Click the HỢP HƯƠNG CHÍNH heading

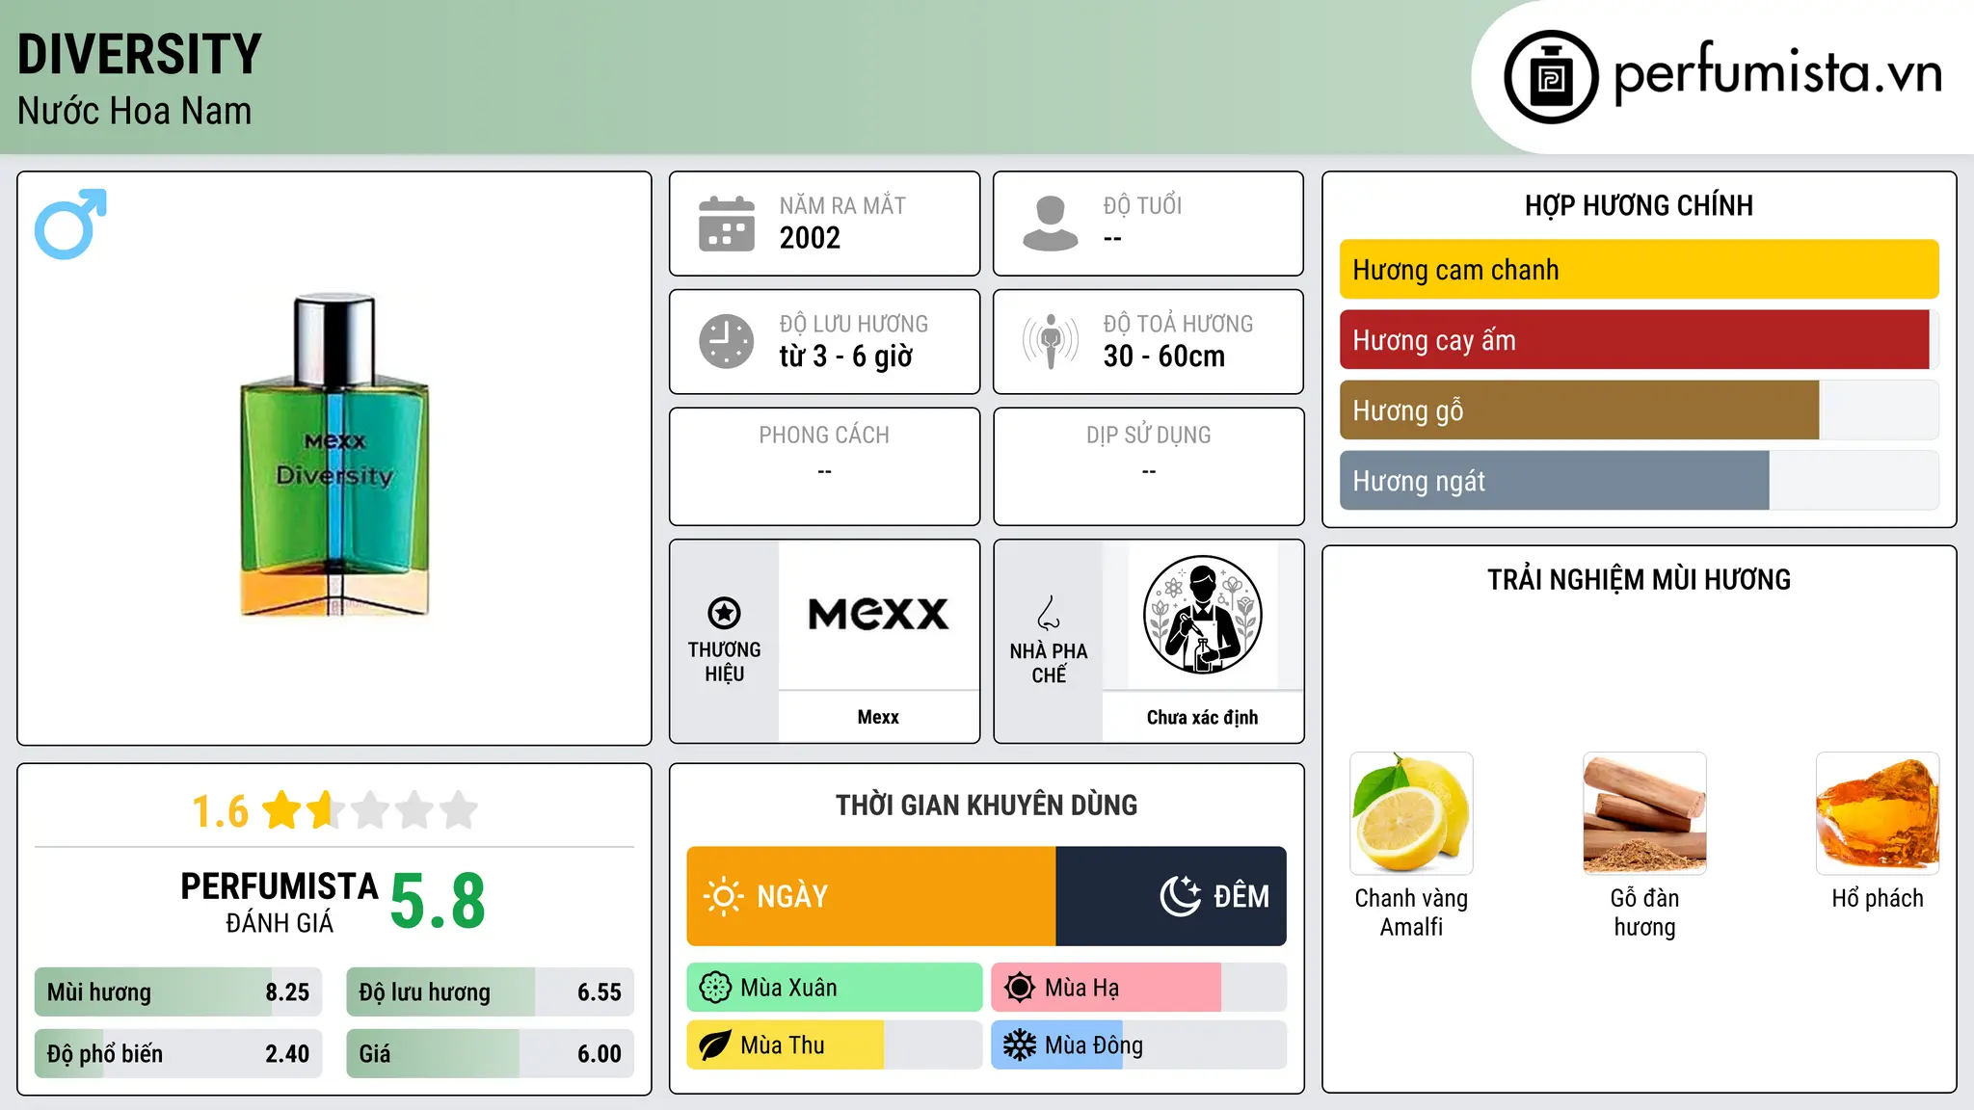point(1639,205)
